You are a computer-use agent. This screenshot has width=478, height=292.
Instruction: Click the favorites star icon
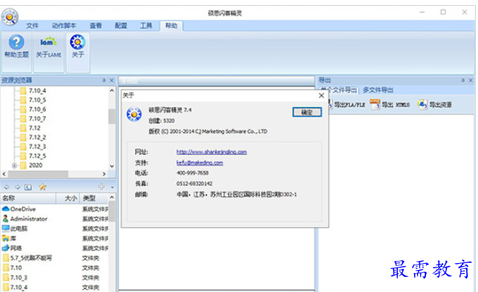click(x=43, y=187)
